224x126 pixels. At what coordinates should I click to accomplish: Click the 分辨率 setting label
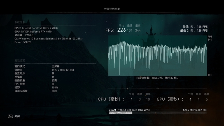click(x=18, y=70)
